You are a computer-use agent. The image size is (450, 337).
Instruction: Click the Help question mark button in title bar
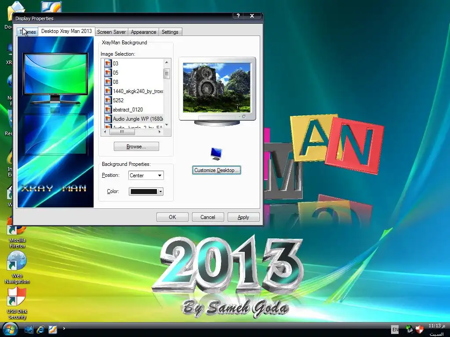238,16
